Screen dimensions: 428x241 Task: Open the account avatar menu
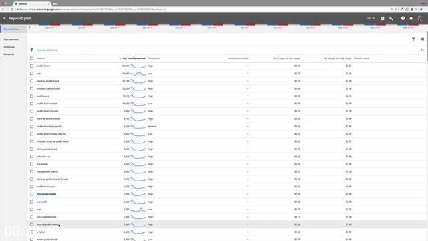pos(421,18)
